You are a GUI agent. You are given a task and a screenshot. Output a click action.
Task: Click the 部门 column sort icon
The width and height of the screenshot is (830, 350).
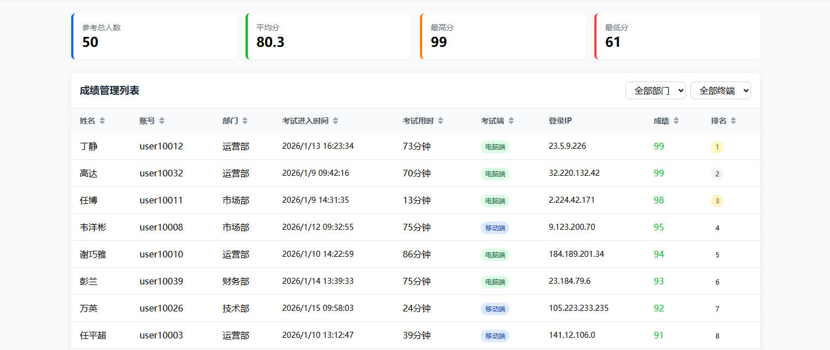coord(245,121)
